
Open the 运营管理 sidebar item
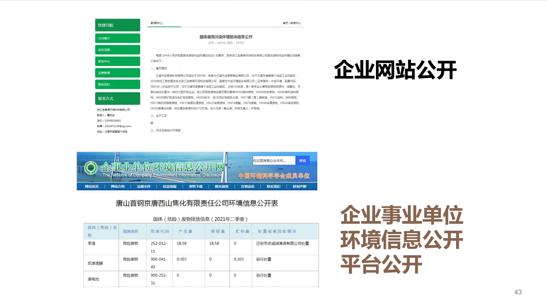(117, 73)
